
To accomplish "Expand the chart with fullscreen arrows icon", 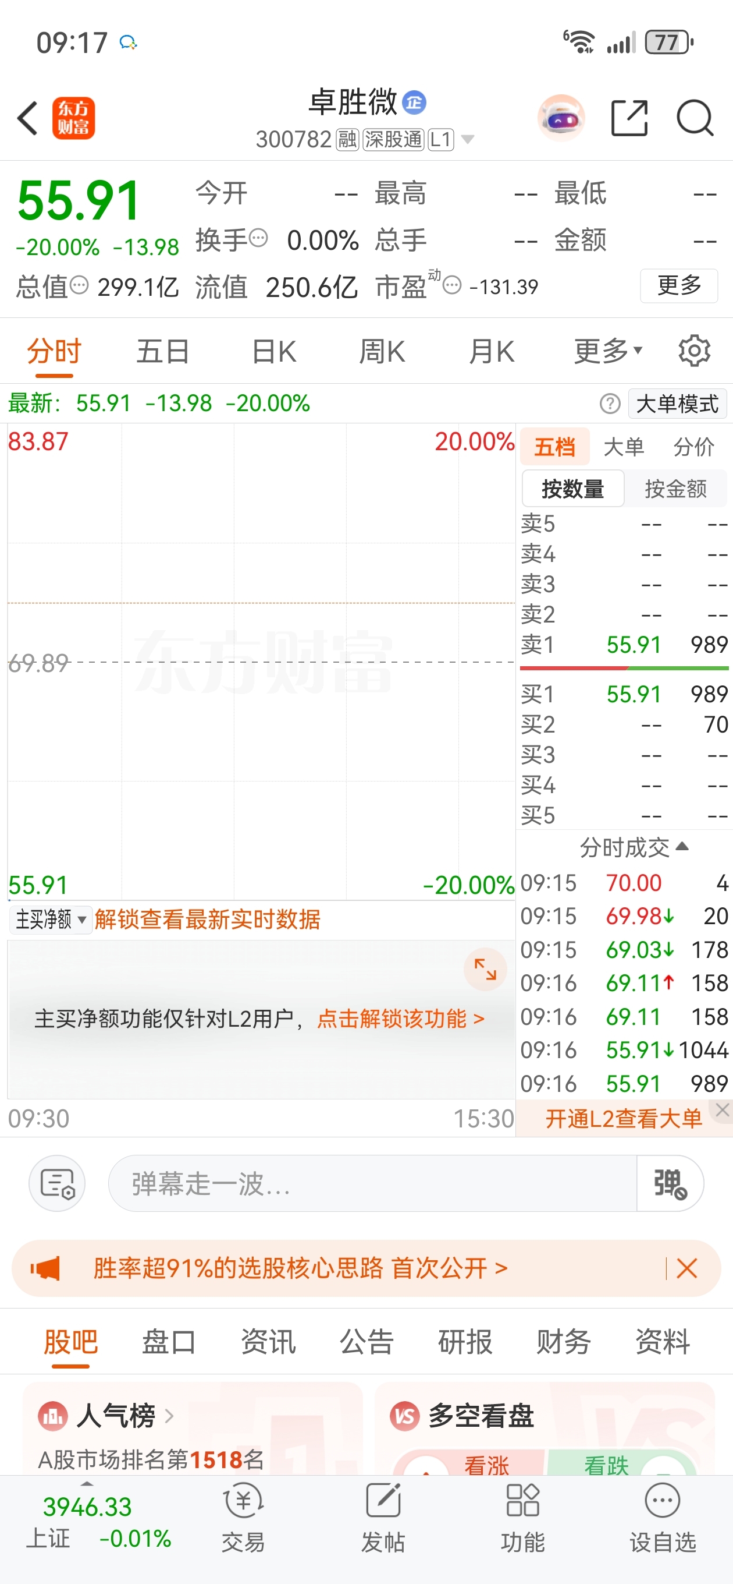I will point(485,969).
